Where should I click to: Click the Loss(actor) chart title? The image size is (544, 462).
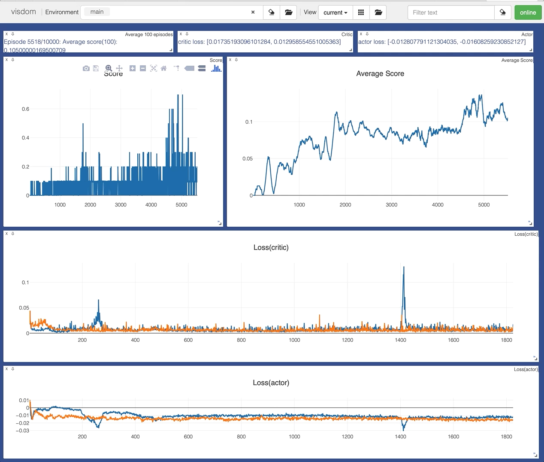[271, 383]
